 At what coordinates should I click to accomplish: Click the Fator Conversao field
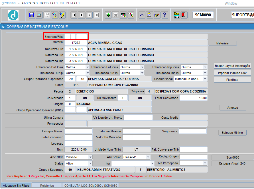(194, 98)
